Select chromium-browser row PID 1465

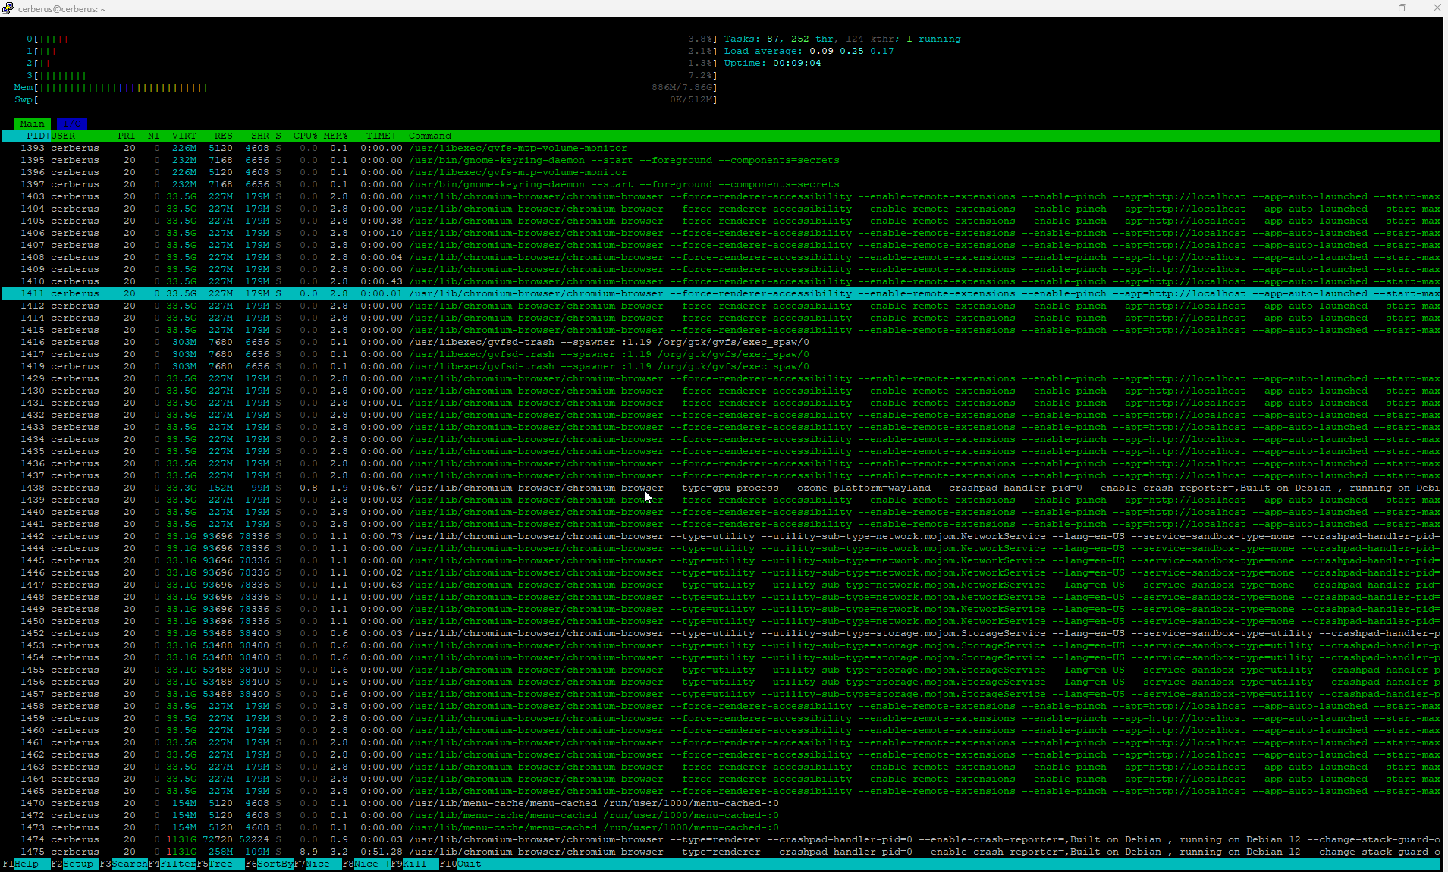[x=721, y=791]
